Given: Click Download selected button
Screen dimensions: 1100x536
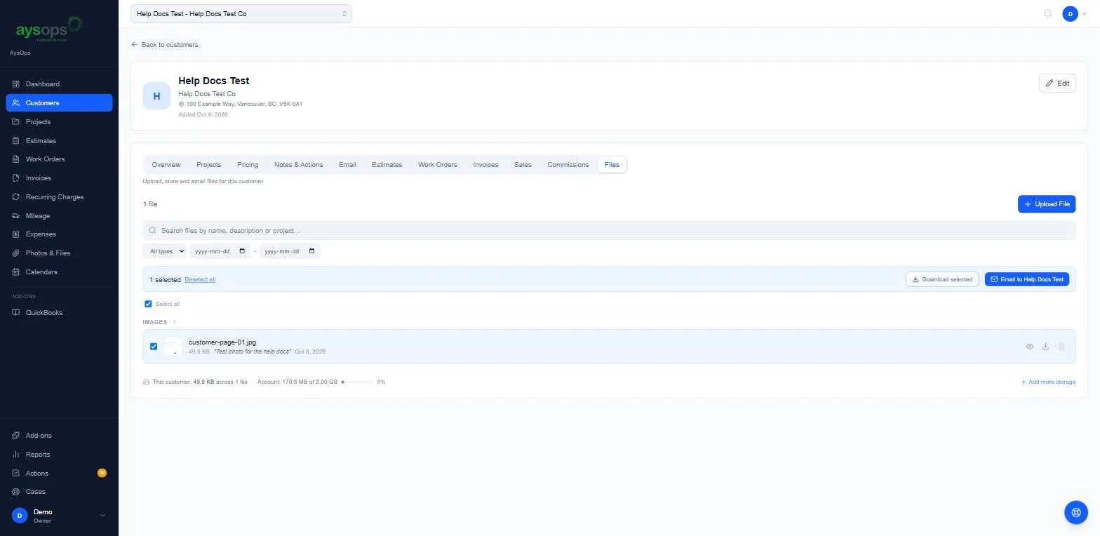Looking at the screenshot, I should point(942,279).
